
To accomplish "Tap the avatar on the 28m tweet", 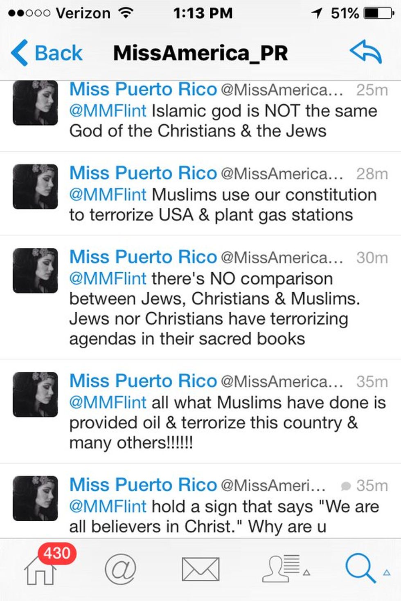I will [x=35, y=187].
